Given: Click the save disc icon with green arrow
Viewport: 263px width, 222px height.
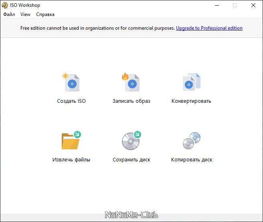Looking at the screenshot, I should [x=131, y=141].
